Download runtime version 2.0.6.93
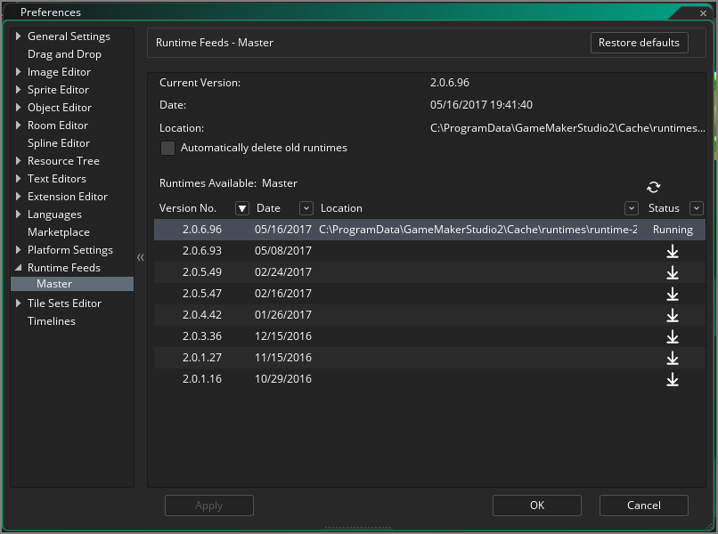This screenshot has width=718, height=534. coord(673,251)
